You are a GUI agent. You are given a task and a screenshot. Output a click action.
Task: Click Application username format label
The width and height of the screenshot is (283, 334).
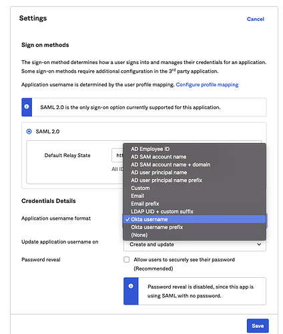[x=56, y=218]
